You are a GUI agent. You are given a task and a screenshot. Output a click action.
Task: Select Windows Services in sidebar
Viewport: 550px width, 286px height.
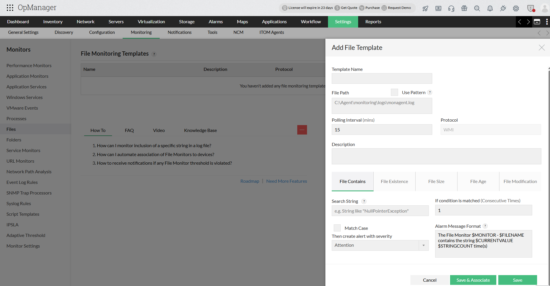pyautogui.click(x=24, y=98)
